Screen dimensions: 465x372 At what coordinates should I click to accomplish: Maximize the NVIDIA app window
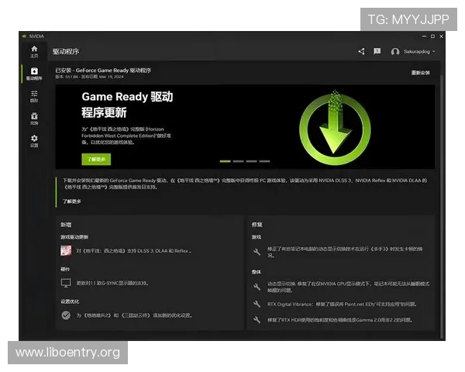click(x=432, y=36)
